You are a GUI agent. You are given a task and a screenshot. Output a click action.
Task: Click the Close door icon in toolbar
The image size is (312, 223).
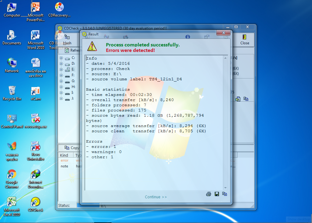(244, 37)
